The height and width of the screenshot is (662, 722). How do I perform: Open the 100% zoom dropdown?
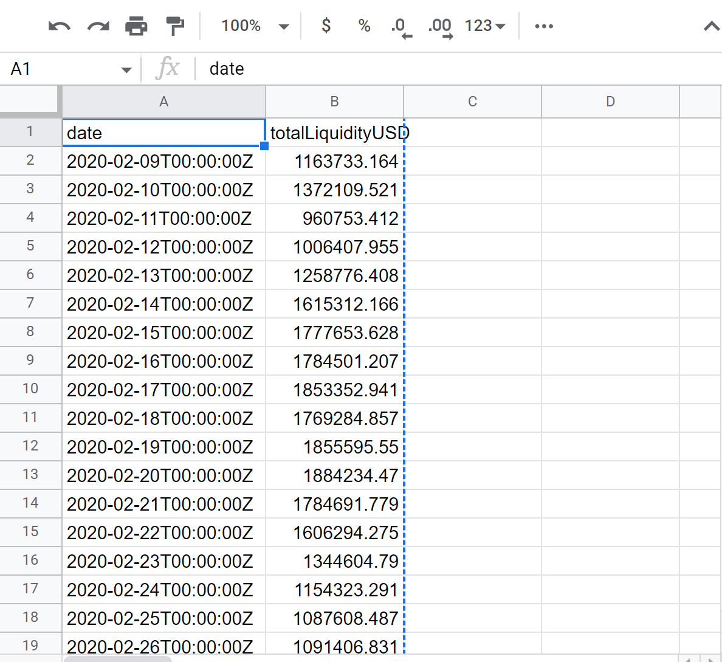pos(255,26)
